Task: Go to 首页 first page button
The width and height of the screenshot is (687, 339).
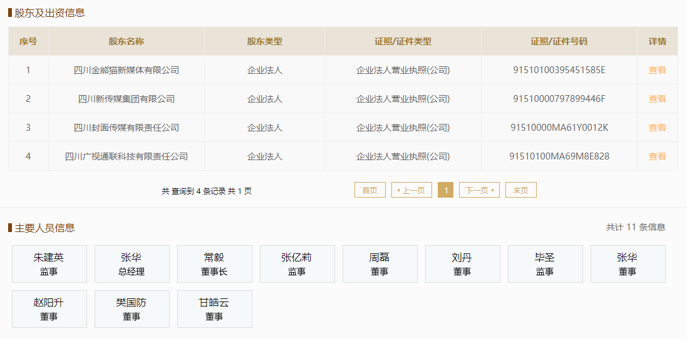Action: tap(369, 190)
